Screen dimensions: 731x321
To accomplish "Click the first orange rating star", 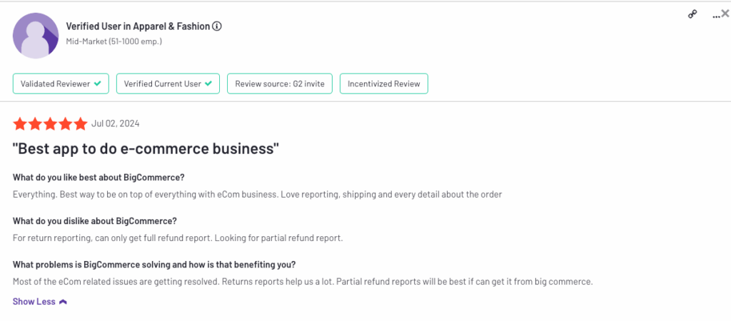I will 20,124.
